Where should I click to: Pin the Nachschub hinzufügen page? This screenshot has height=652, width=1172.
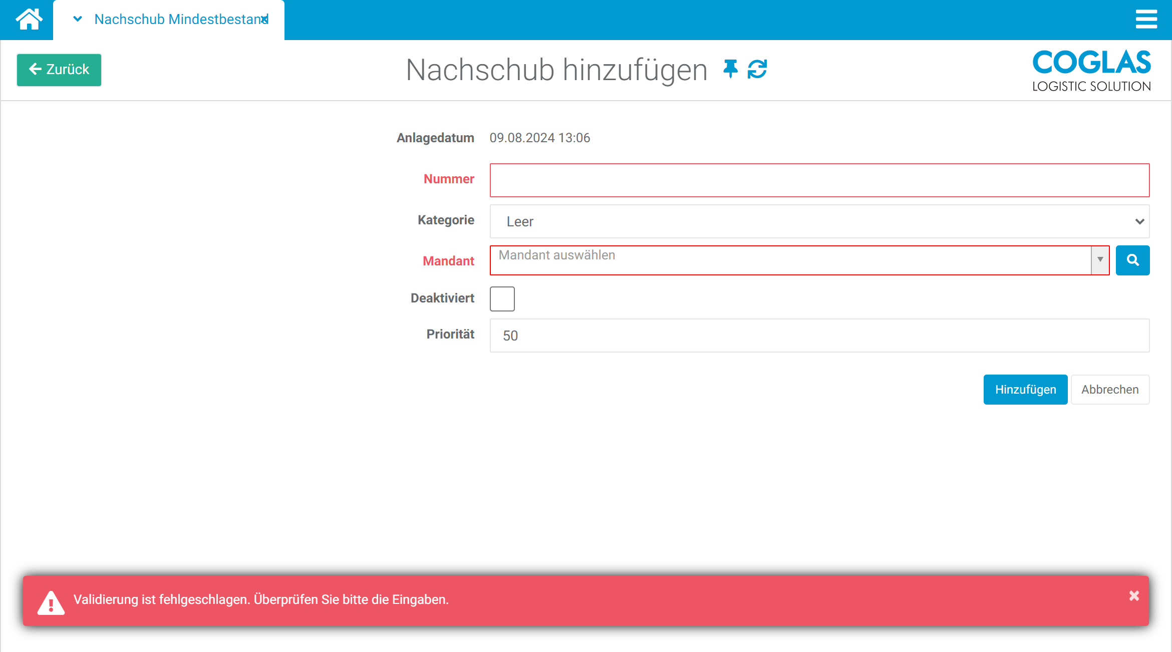tap(730, 70)
